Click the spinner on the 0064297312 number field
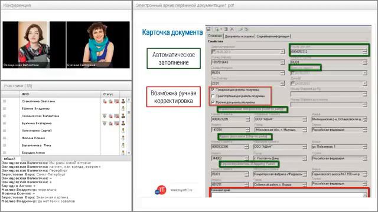 [x=365, y=52]
